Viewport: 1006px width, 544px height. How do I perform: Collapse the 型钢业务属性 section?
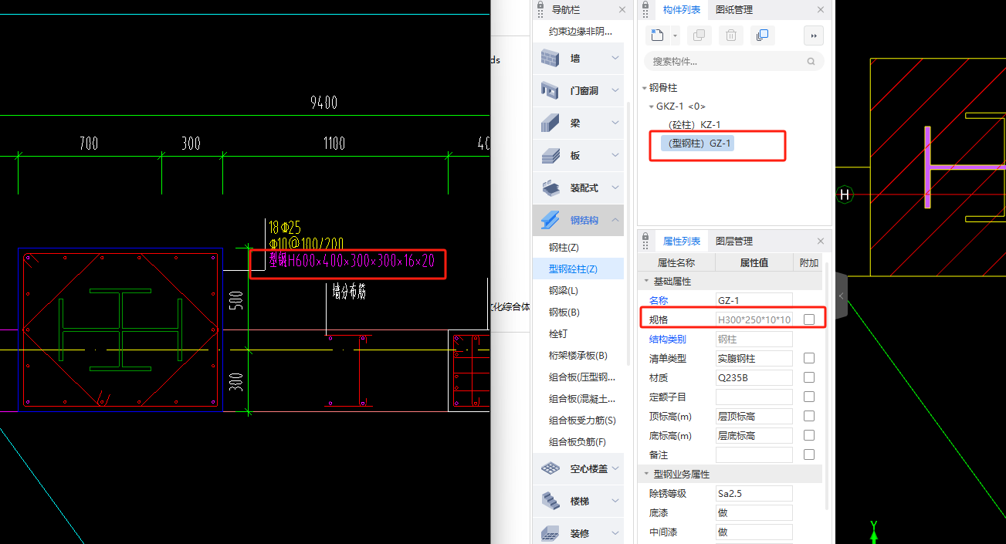tap(645, 475)
